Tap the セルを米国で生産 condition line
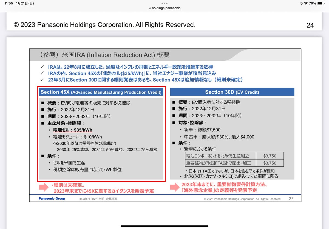The width and height of the screenshot is (329, 229). (67, 163)
